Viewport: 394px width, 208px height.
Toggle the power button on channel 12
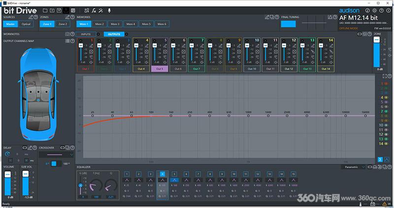pyautogui.click(x=284, y=41)
